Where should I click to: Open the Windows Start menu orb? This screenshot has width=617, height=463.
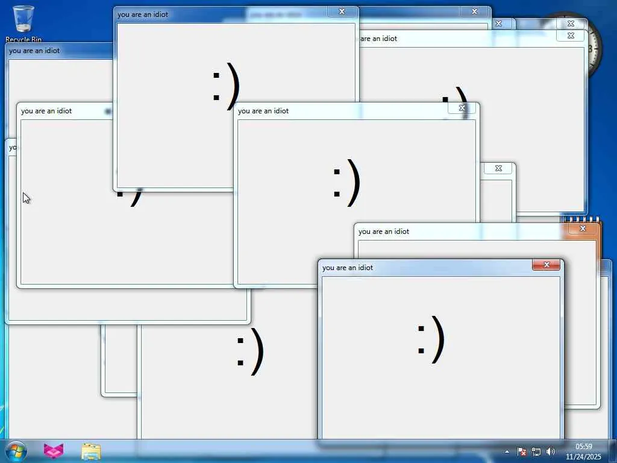tap(16, 451)
